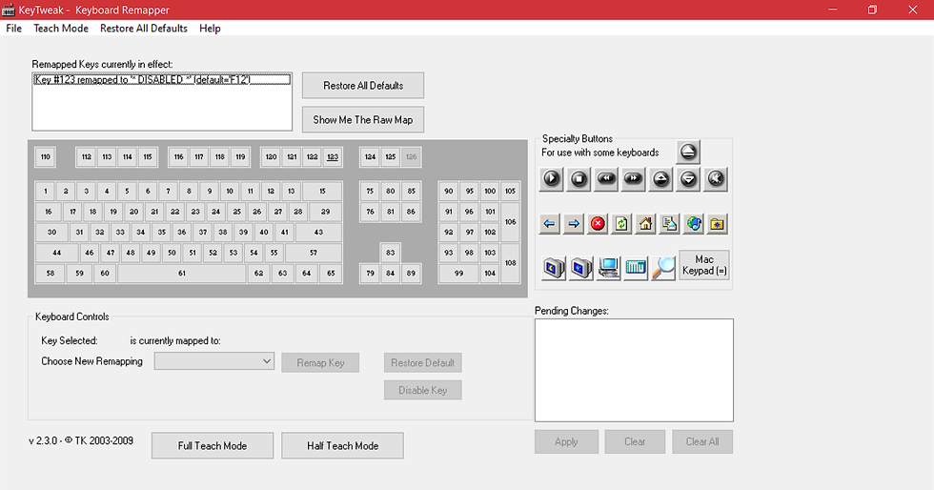Click the Mac Keypad (=) button
934x490 pixels.
coord(704,265)
